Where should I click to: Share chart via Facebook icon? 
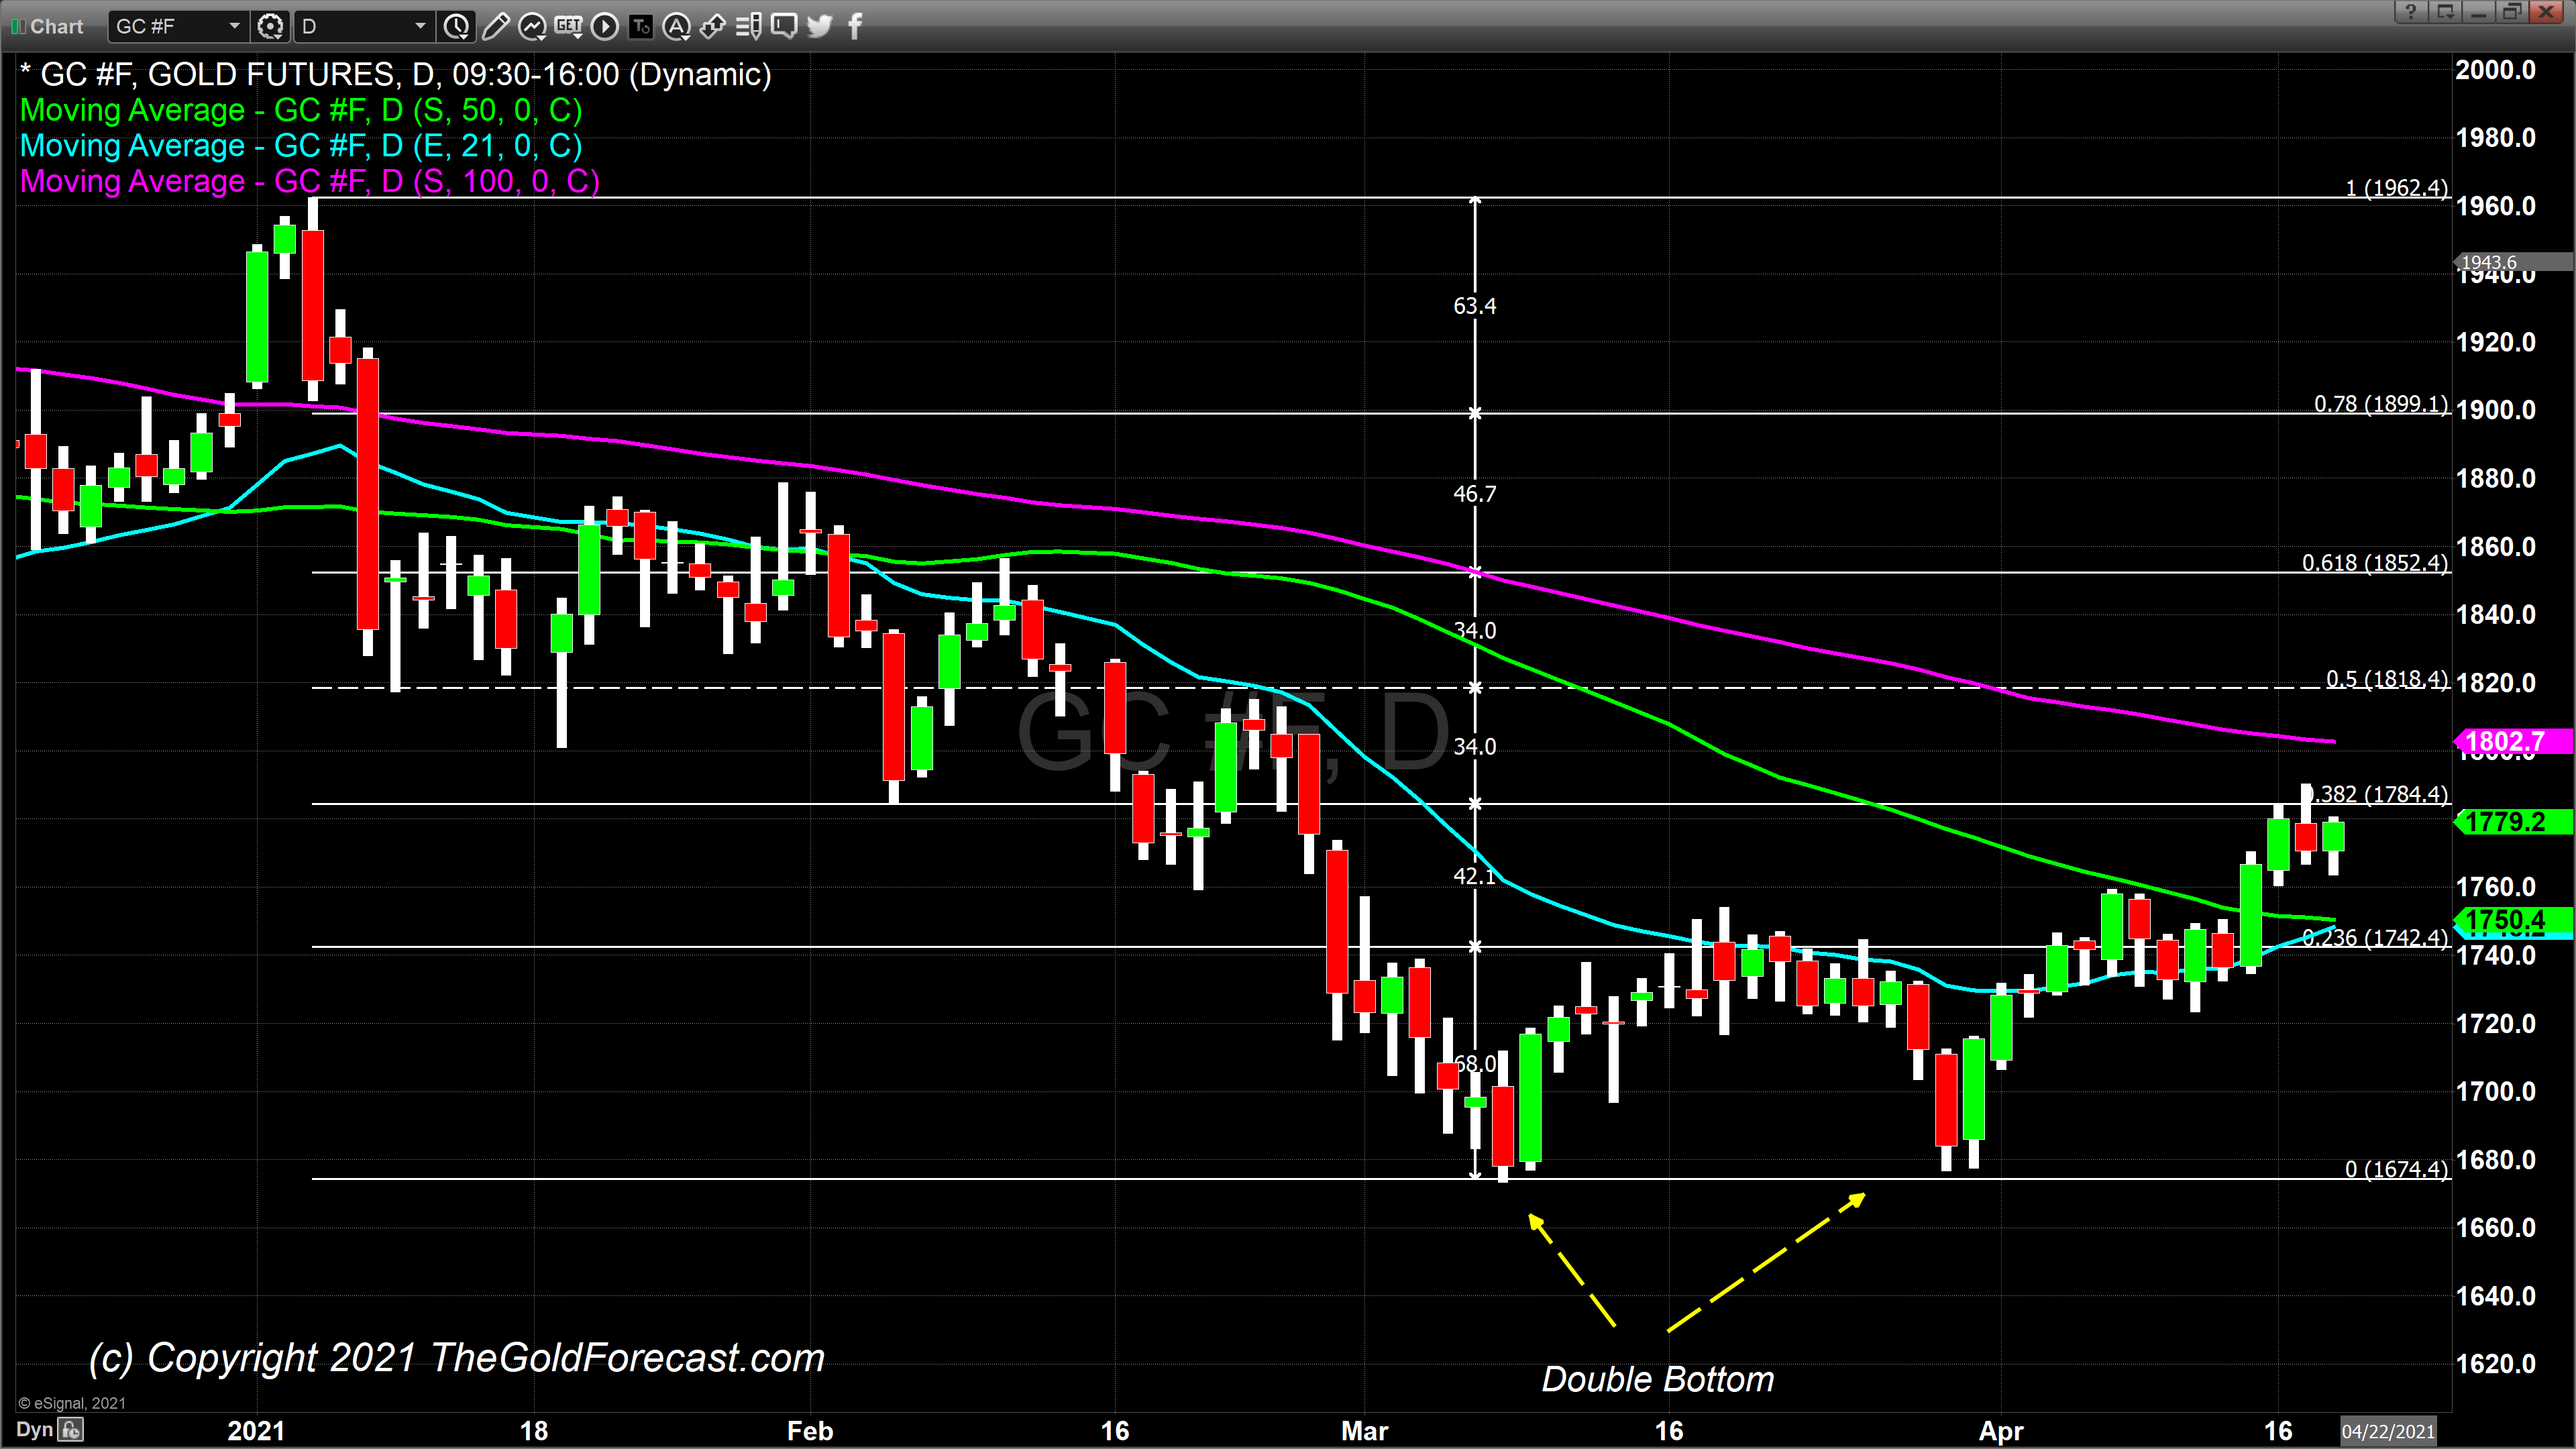(x=855, y=26)
